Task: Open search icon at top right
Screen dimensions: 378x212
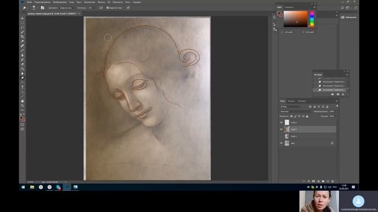Action: click(x=343, y=8)
